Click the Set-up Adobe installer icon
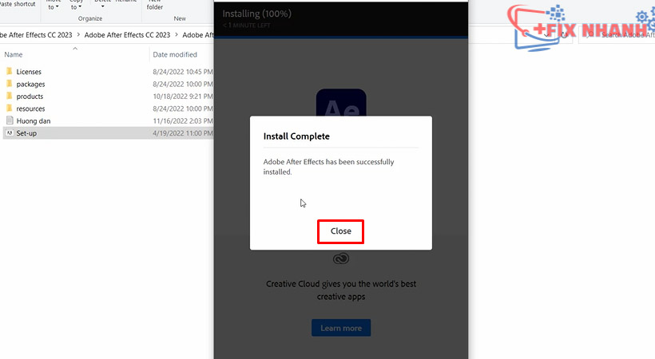This screenshot has height=359, width=655. coord(10,133)
